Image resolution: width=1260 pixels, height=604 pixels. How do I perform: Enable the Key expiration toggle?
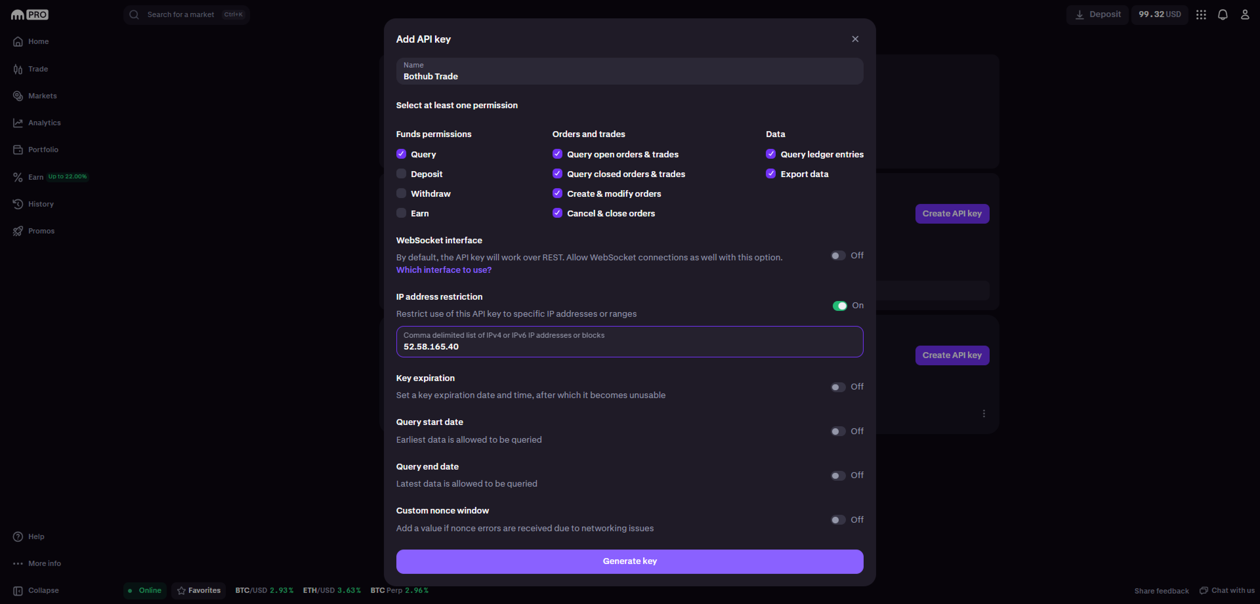[838, 387]
